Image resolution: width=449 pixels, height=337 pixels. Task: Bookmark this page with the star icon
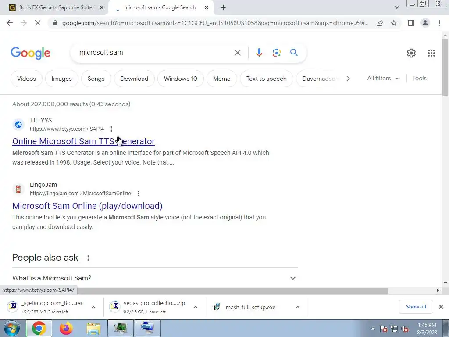(394, 23)
